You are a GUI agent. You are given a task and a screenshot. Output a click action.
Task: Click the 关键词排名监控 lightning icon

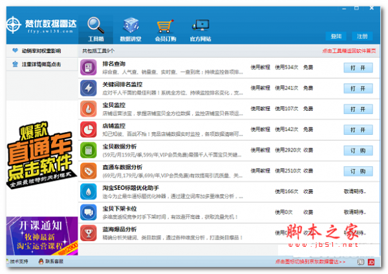tap(89, 87)
